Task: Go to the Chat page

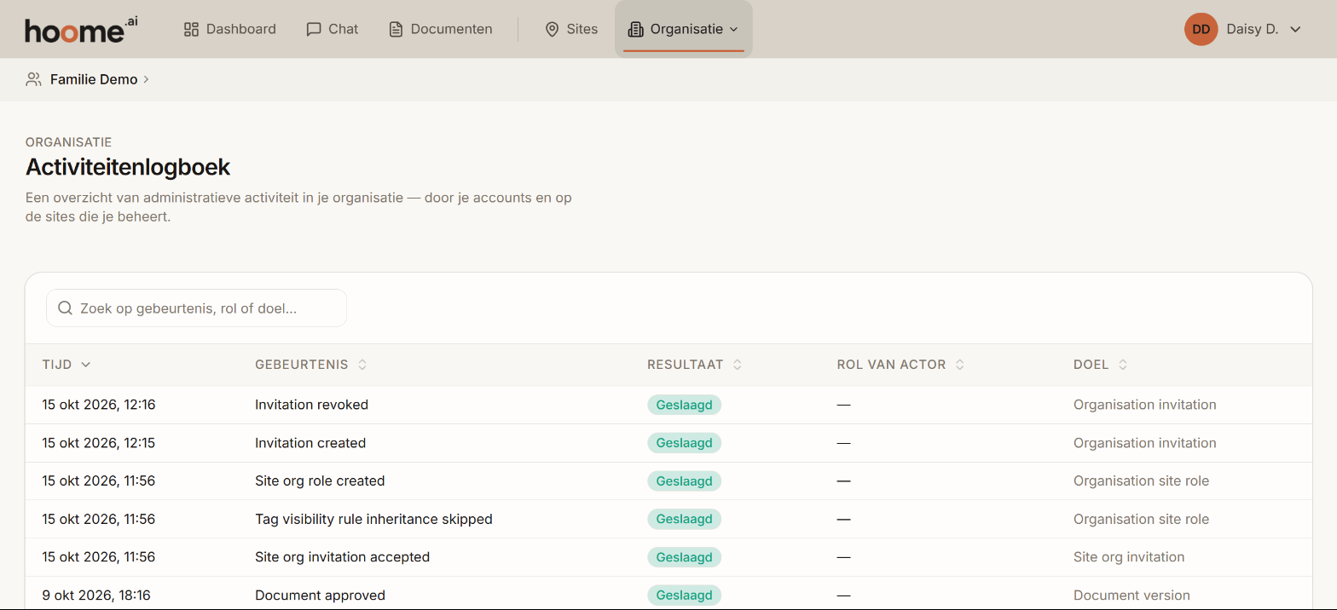Action: click(x=333, y=29)
